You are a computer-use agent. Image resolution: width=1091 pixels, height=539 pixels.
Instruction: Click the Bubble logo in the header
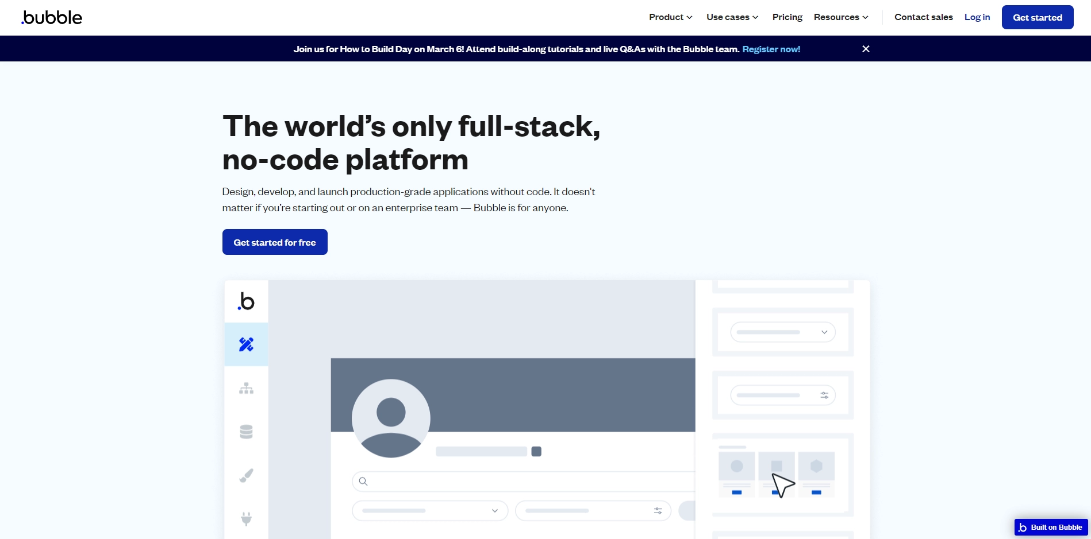coord(52,17)
